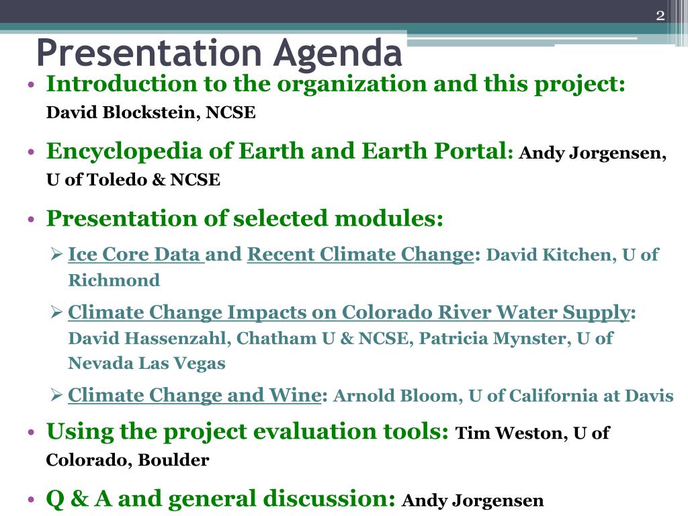This screenshot has height=516, width=688.
Task: Select 'Presentation of selected modules:' heading
Action: click(x=245, y=218)
